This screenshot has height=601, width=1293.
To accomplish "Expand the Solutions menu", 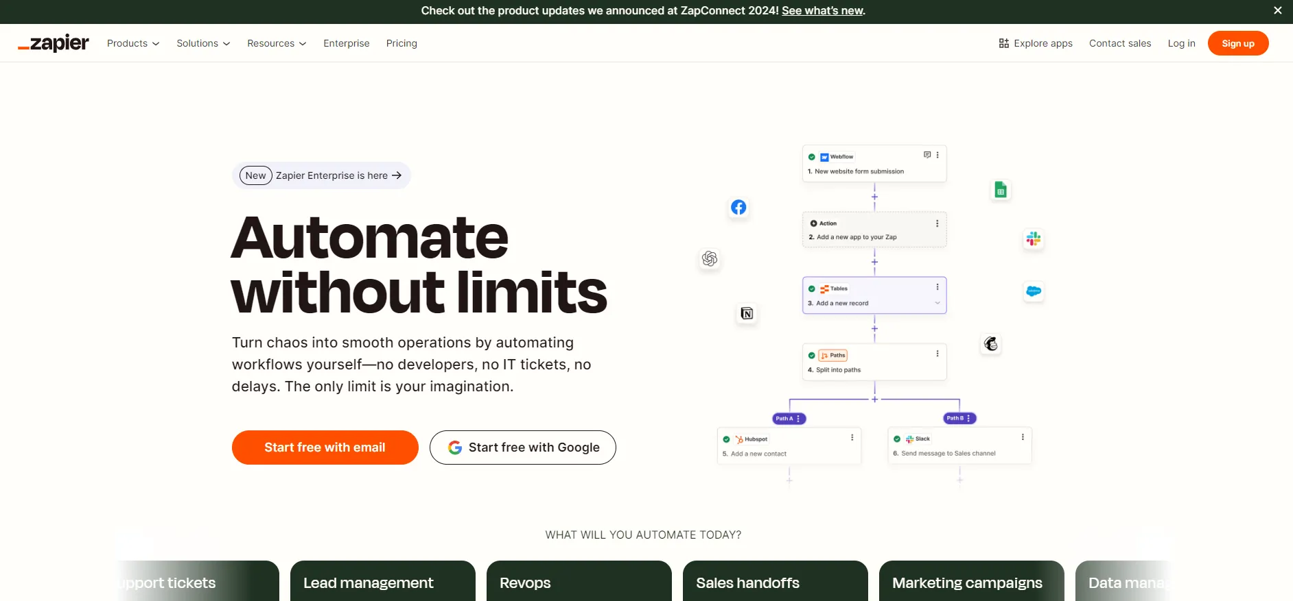I will (x=203, y=43).
